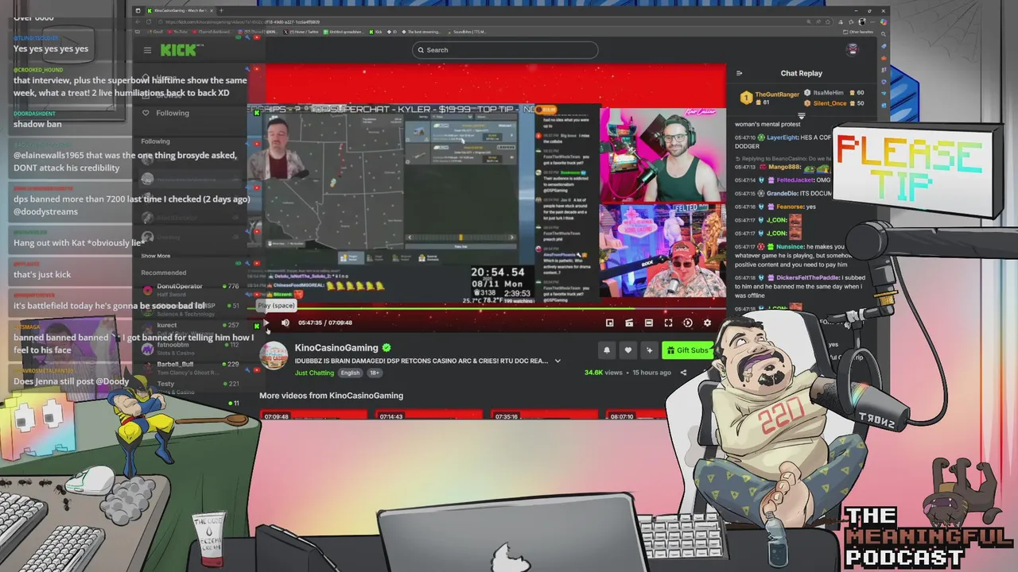Open TheGuntRanger top gifter entry
This screenshot has width=1018, height=572.
[770, 98]
